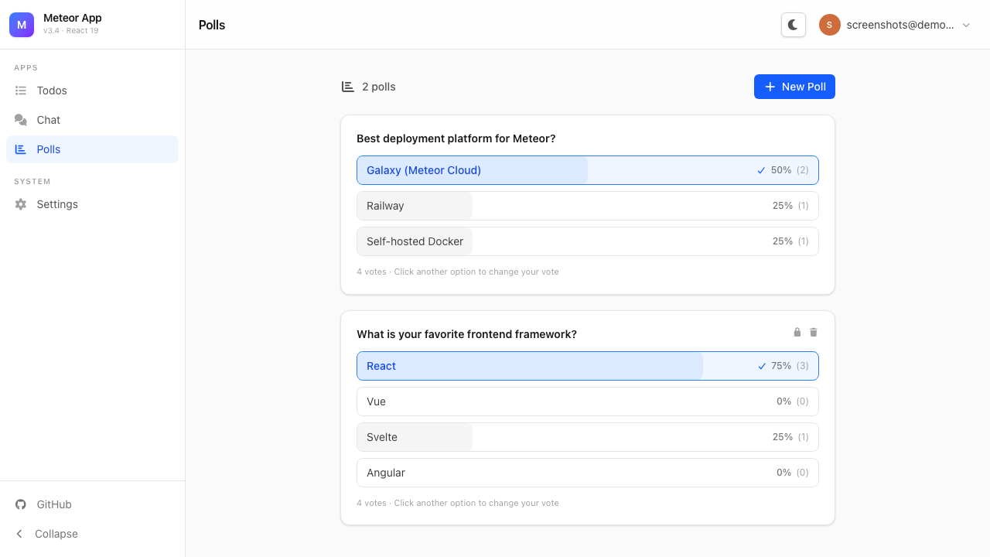Change your vote to Railway
This screenshot has height=557, width=990.
coord(587,206)
